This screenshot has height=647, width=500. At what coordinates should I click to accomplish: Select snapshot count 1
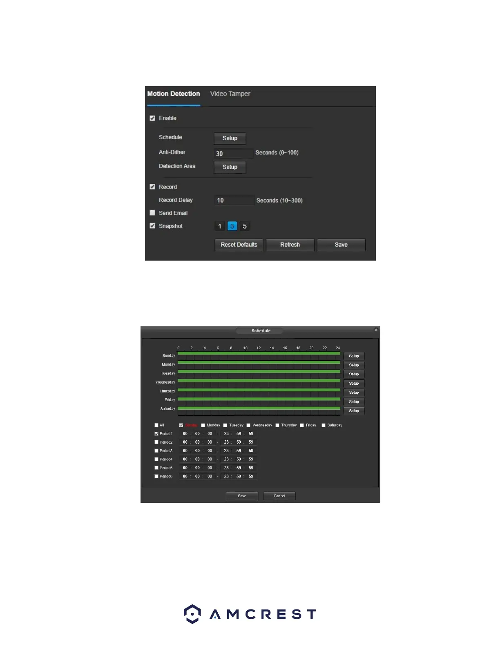point(220,226)
